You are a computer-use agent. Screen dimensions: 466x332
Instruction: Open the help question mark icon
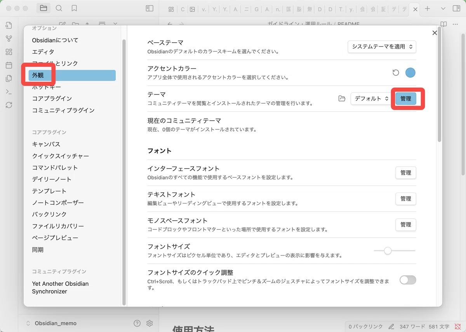[137, 323]
